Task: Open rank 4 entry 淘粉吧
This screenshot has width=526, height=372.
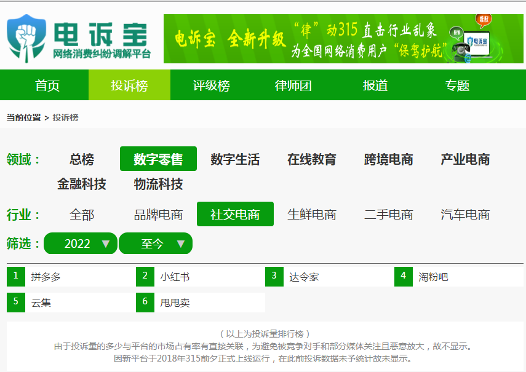Action: click(x=433, y=277)
